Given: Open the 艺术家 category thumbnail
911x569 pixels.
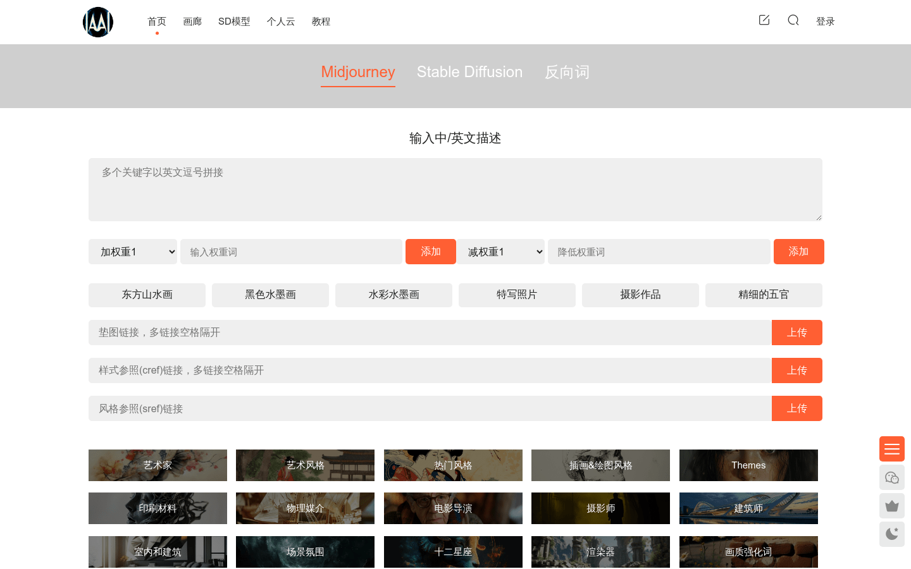Looking at the screenshot, I should point(158,465).
